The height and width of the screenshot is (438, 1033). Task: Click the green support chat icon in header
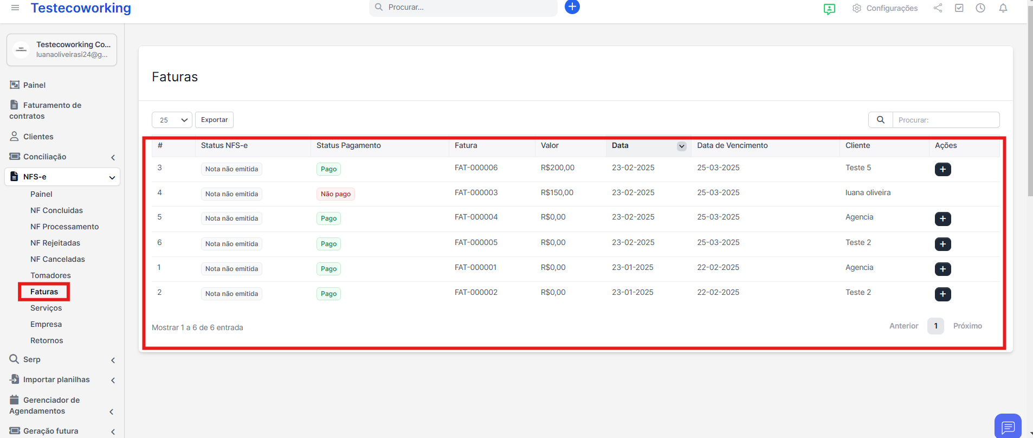tap(829, 9)
